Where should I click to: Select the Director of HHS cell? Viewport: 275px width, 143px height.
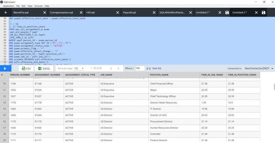pyautogui.click(x=174, y=115)
